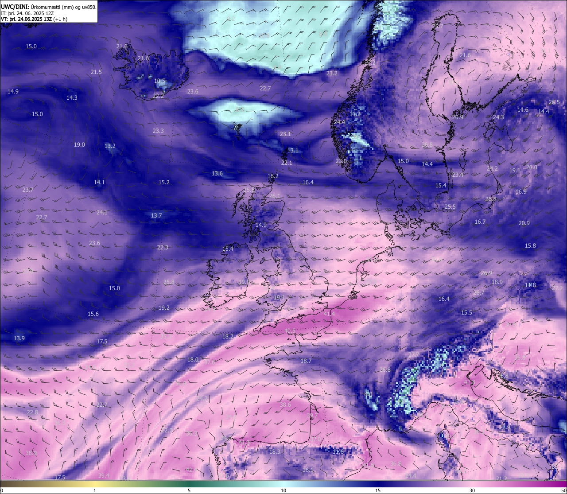Click the '24.2' map value
The height and width of the screenshot is (494, 567).
coord(492,168)
